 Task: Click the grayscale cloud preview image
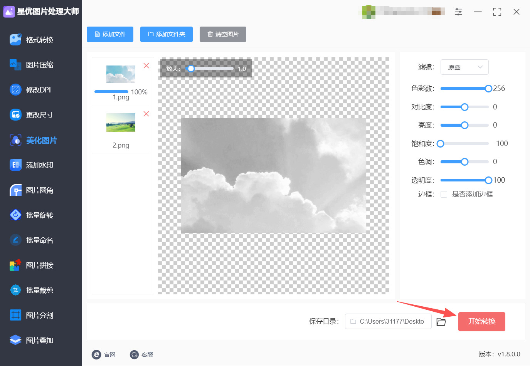[274, 175]
